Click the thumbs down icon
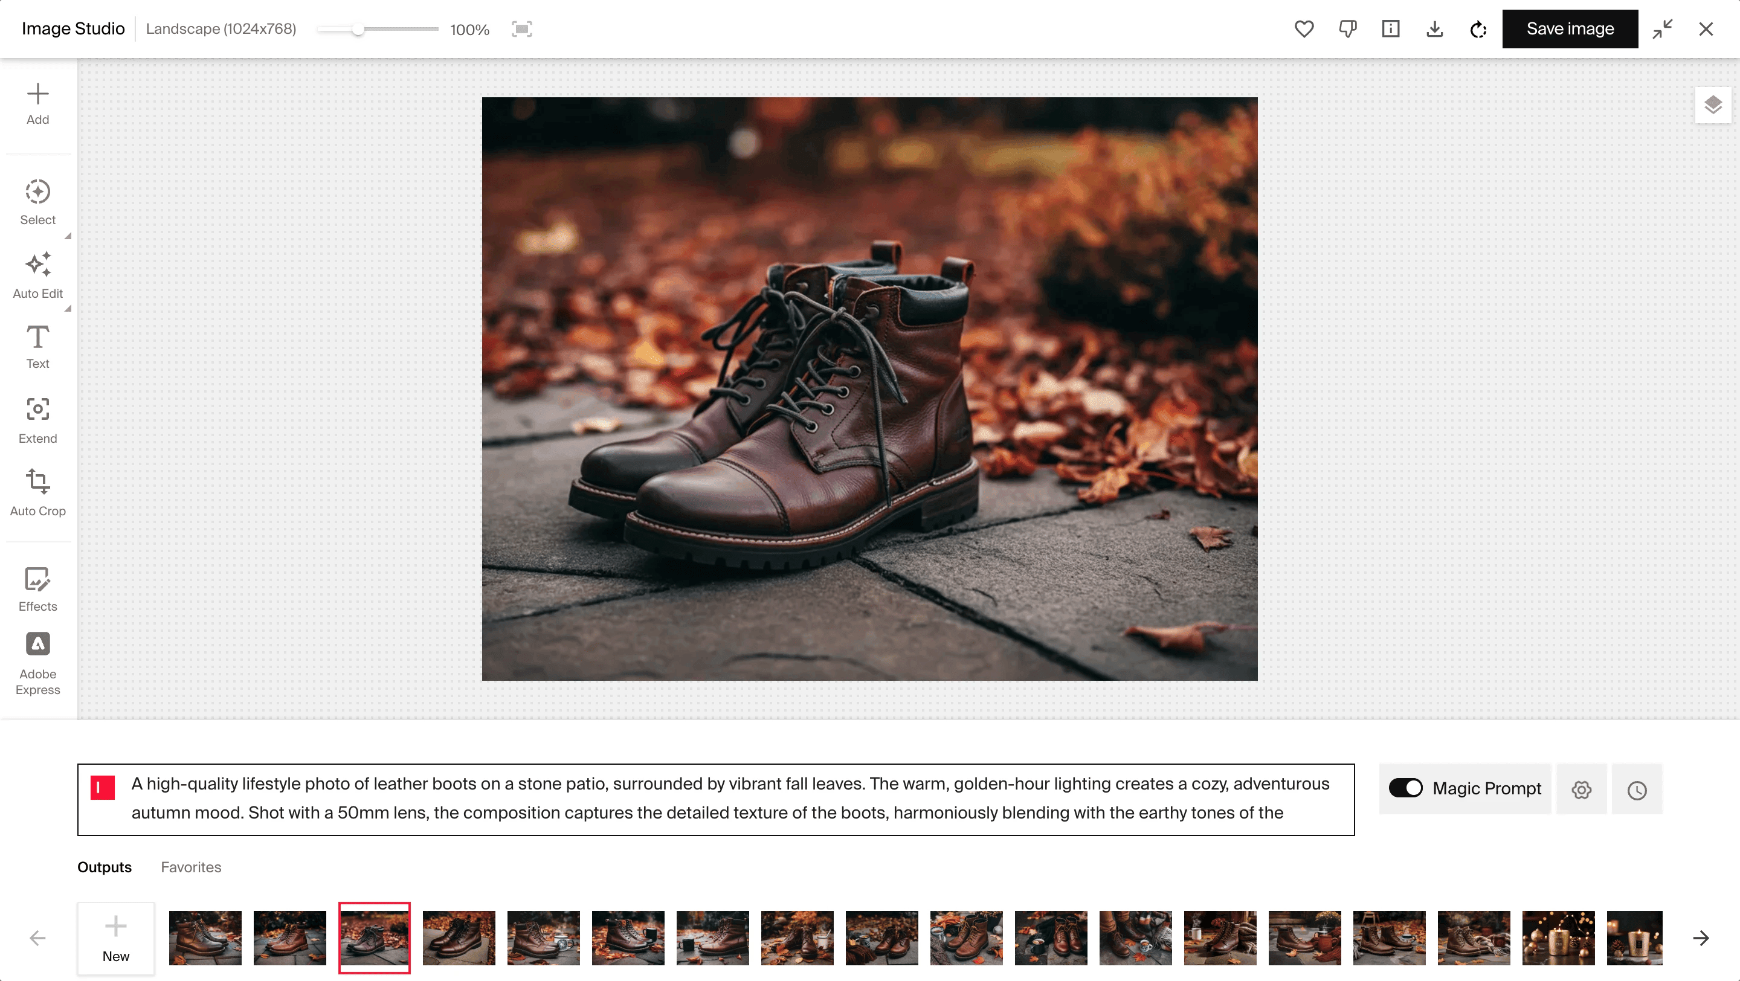This screenshot has height=981, width=1740. (x=1347, y=29)
